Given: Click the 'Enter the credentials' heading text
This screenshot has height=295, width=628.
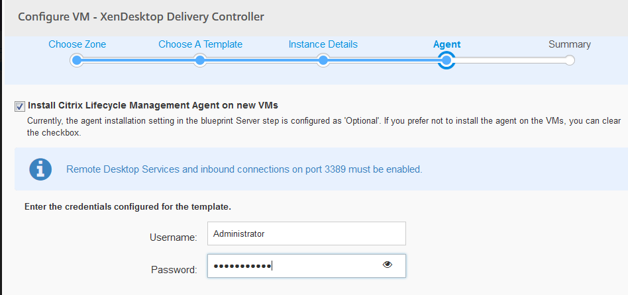Looking at the screenshot, I should [127, 207].
